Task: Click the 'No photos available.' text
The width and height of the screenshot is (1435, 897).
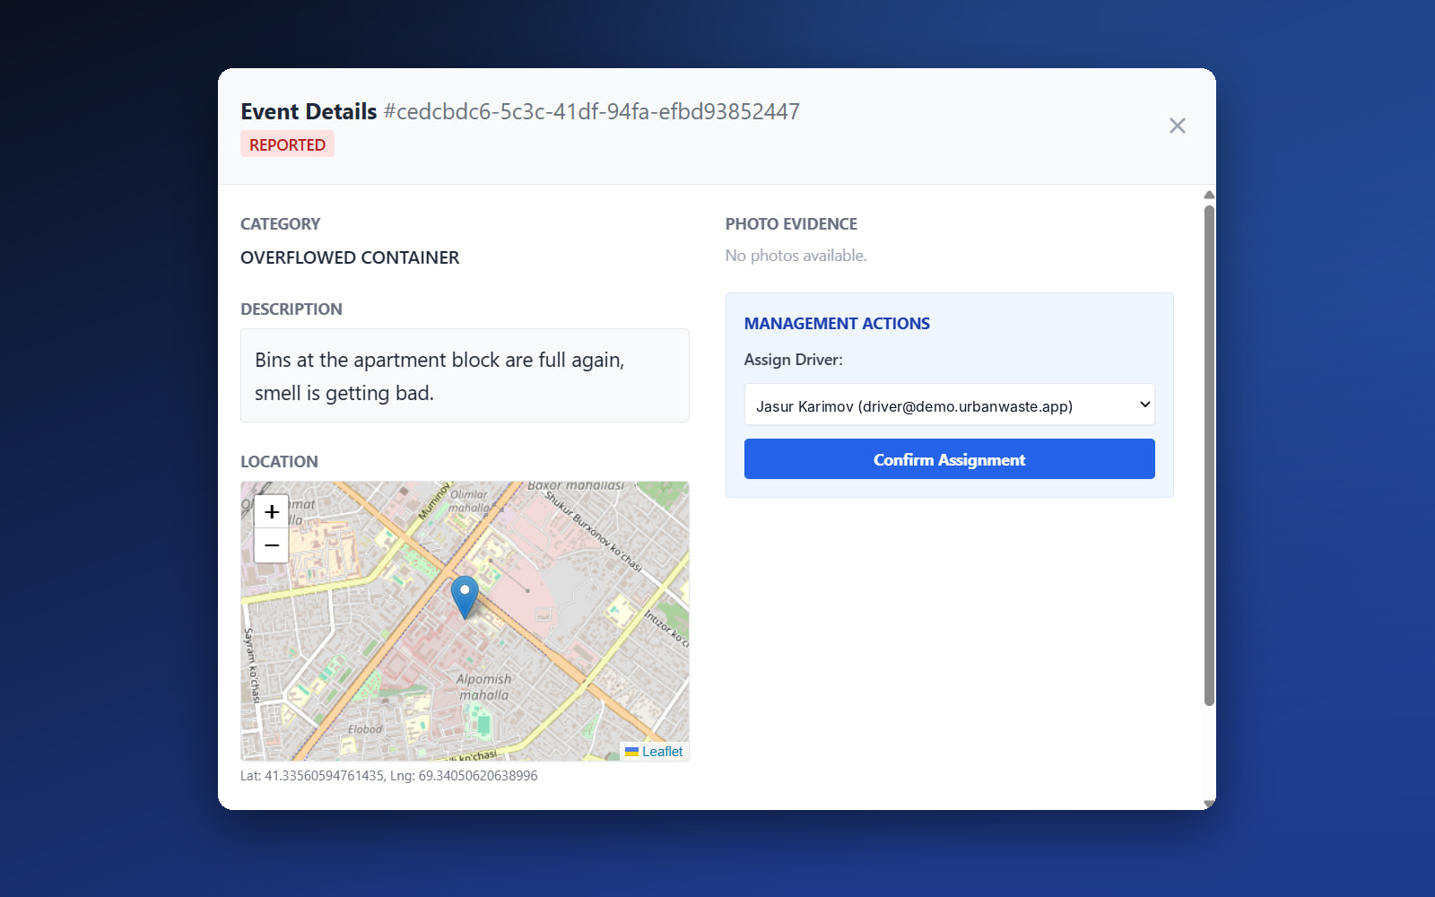Action: pyautogui.click(x=796, y=256)
